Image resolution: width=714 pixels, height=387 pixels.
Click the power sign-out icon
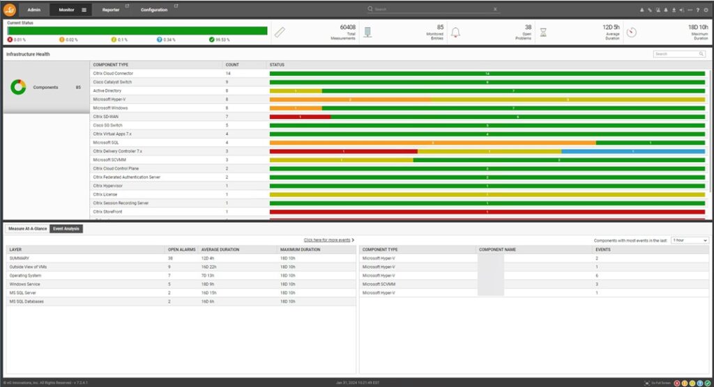click(x=706, y=10)
